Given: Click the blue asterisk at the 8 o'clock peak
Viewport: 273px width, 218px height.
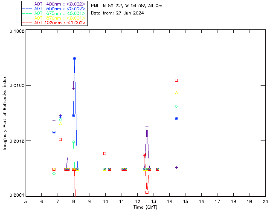Looking at the screenshot, I should (x=75, y=59).
